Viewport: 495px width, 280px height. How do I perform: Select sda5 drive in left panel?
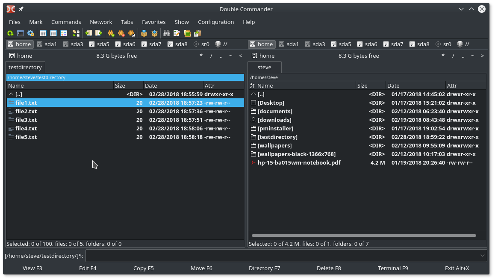point(99,44)
